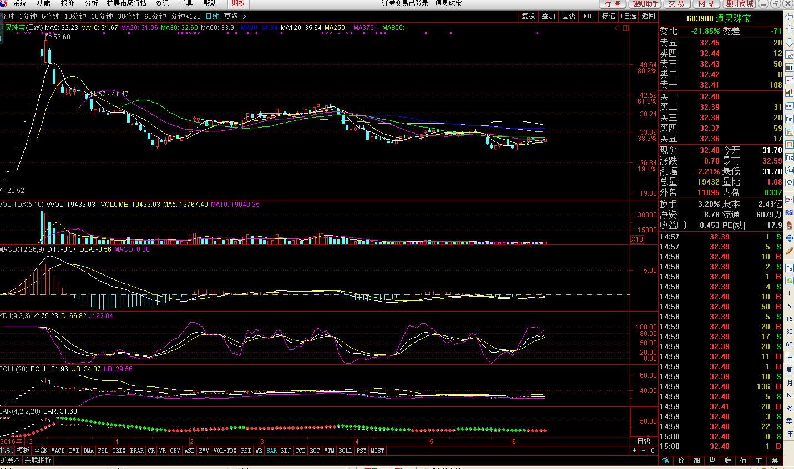794x469 pixels.
Task: Open the 分析 menu
Action: pyautogui.click(x=91, y=3)
